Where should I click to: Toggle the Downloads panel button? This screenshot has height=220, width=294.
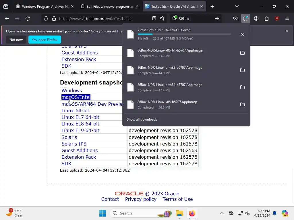tap(246, 19)
